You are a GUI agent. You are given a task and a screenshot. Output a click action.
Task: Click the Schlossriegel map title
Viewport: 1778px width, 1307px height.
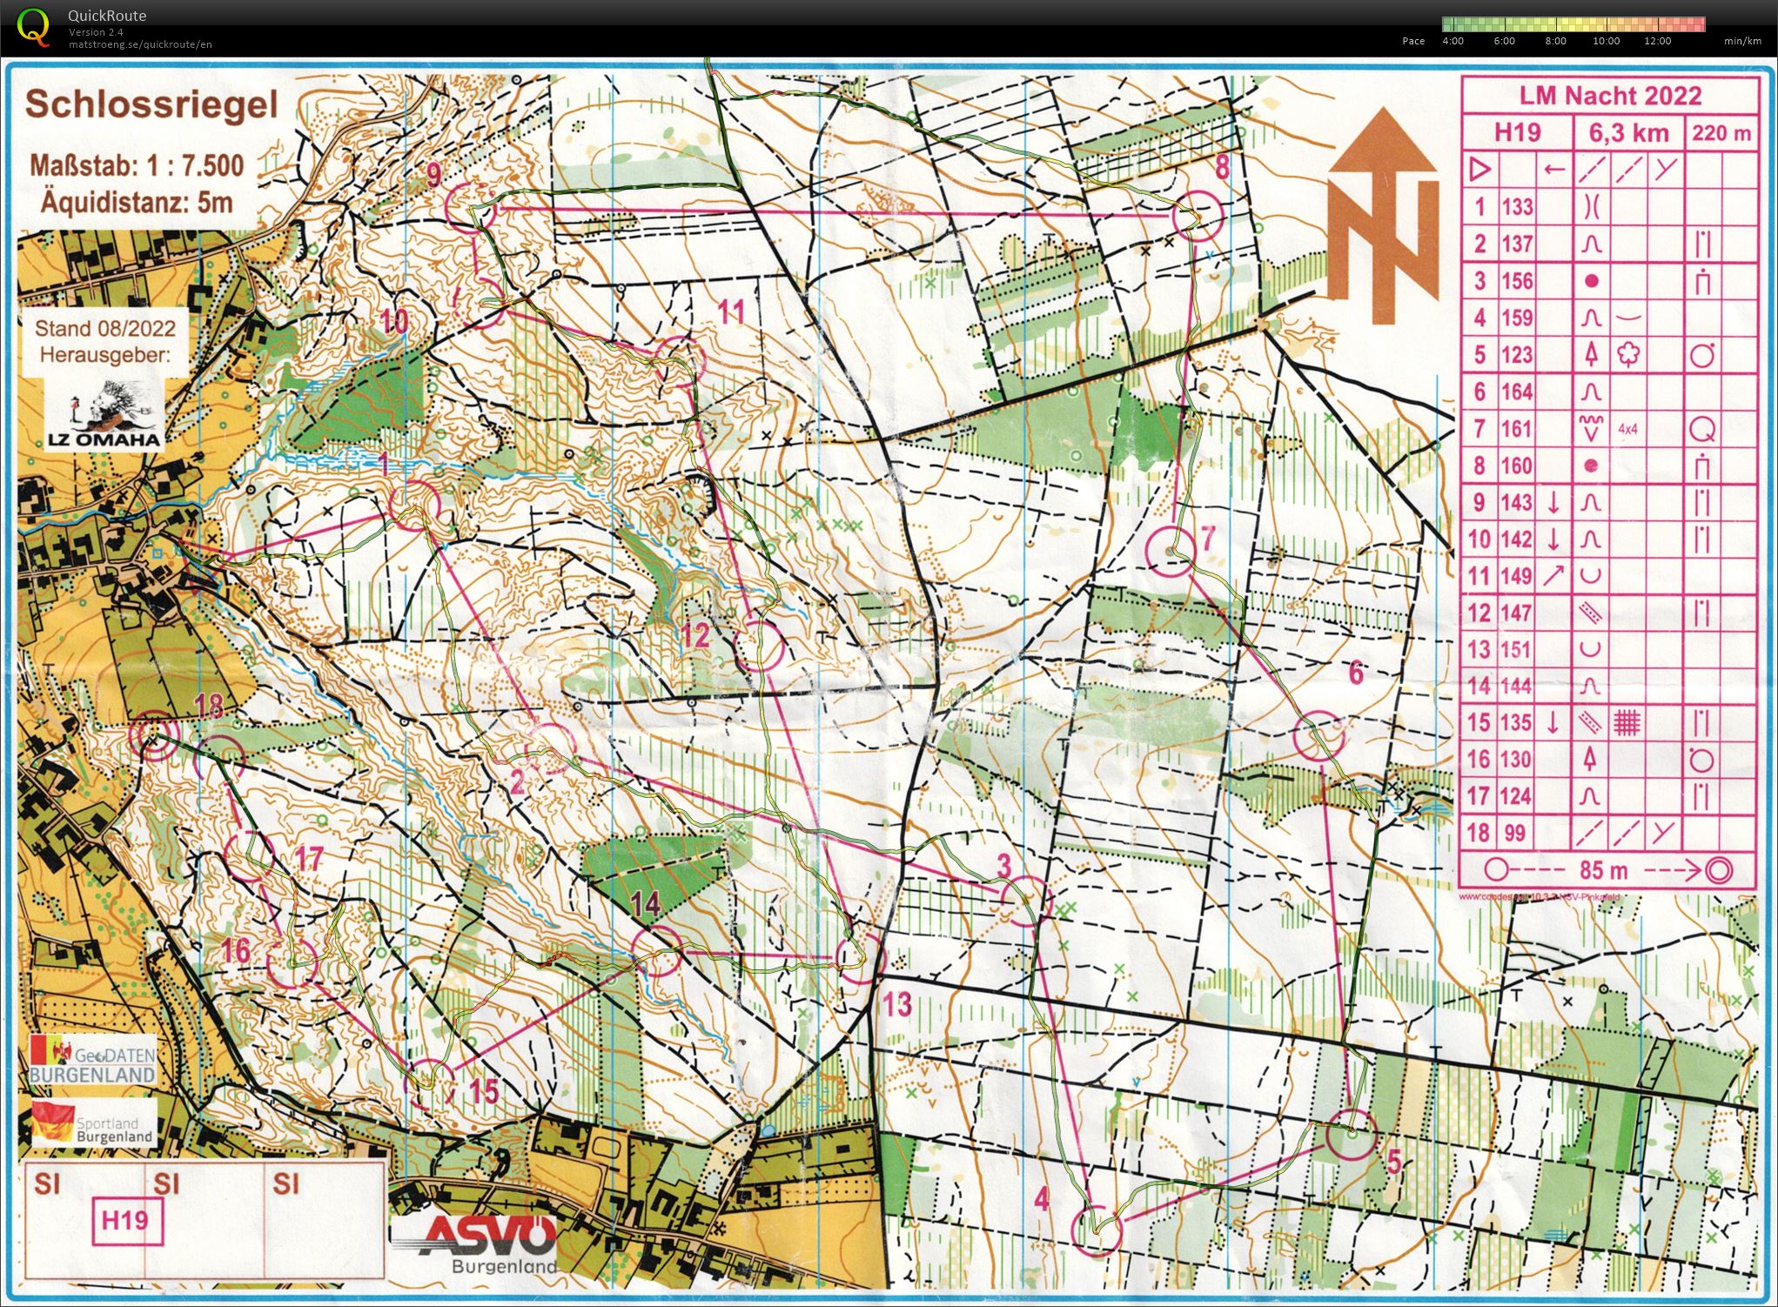(151, 104)
